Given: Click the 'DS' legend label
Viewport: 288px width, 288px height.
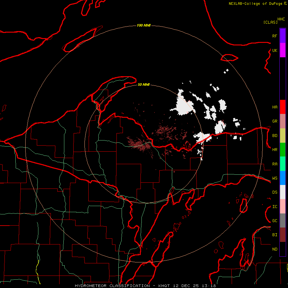Looking at the screenshot, I should pos(275,192).
